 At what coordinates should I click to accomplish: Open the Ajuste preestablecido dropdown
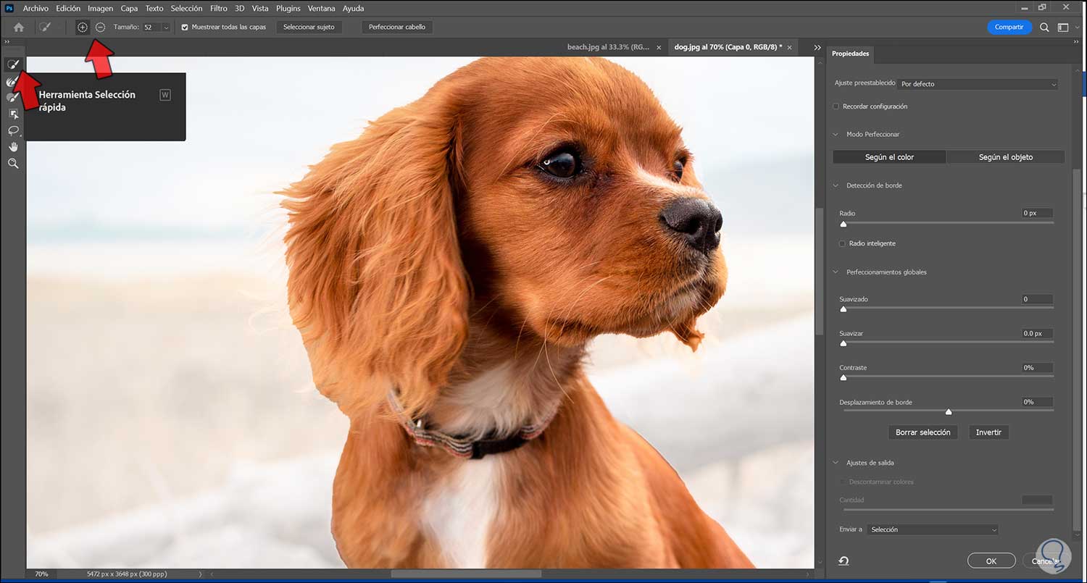[x=977, y=84]
